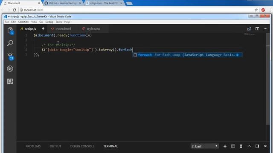Switch to the Document browser tab
Screen dimensions: 273x153
[x=21, y=3]
